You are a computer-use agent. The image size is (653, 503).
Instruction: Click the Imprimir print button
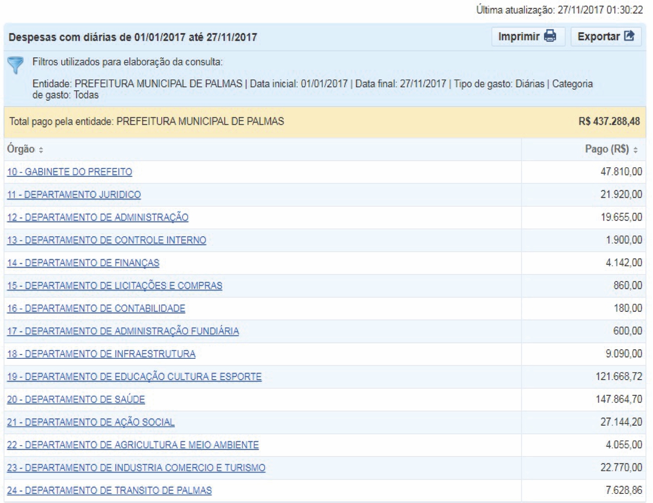(527, 36)
